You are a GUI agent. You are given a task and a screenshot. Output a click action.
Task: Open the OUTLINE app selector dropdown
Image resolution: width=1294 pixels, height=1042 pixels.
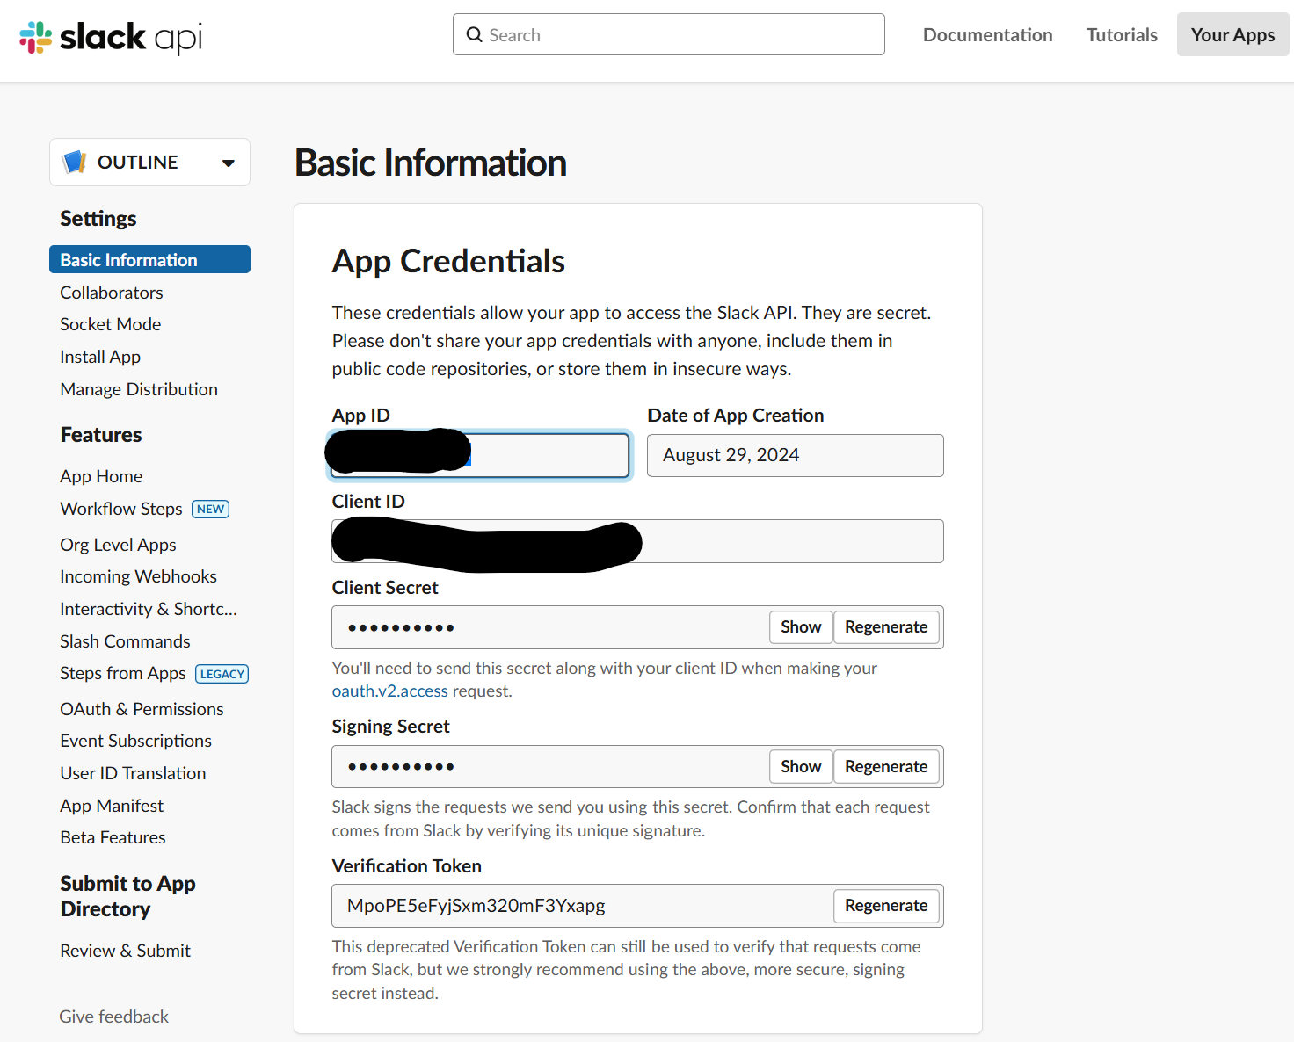pyautogui.click(x=149, y=162)
